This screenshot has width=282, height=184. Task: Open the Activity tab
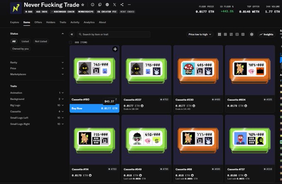click(x=75, y=22)
